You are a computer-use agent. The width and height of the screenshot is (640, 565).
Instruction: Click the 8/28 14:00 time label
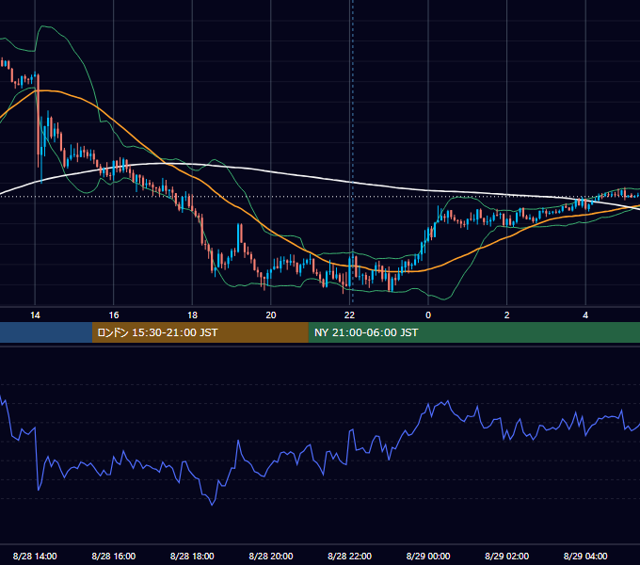35,556
